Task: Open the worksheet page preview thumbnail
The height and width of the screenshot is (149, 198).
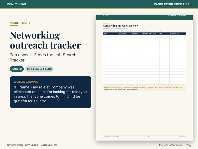Action: click(144, 78)
